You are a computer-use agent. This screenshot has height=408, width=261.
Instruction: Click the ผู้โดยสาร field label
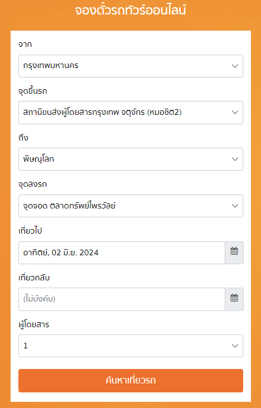(34, 324)
